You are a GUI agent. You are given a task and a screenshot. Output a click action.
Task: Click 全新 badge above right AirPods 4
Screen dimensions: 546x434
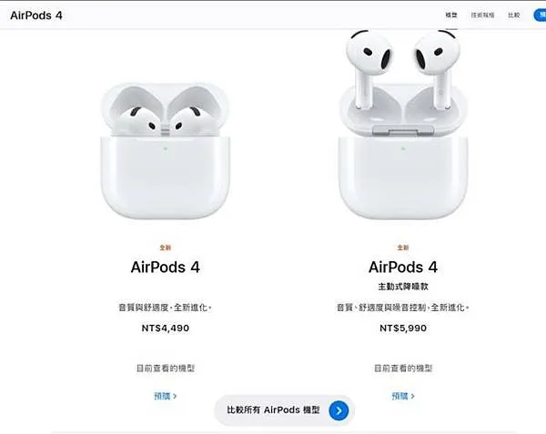403,247
